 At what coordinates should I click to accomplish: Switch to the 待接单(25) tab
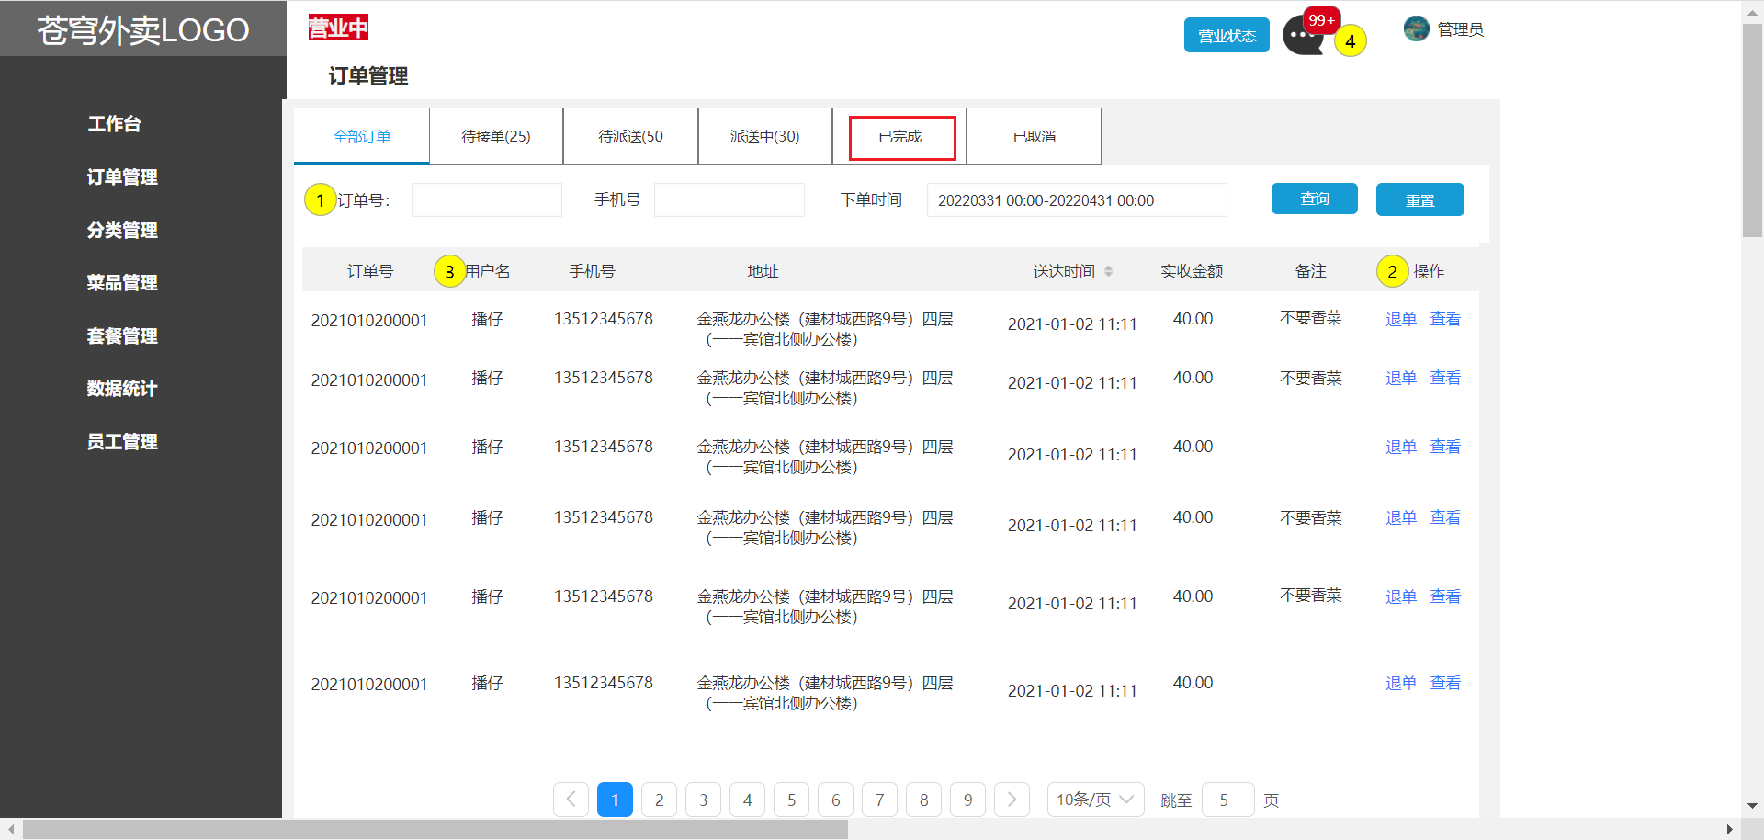click(496, 137)
